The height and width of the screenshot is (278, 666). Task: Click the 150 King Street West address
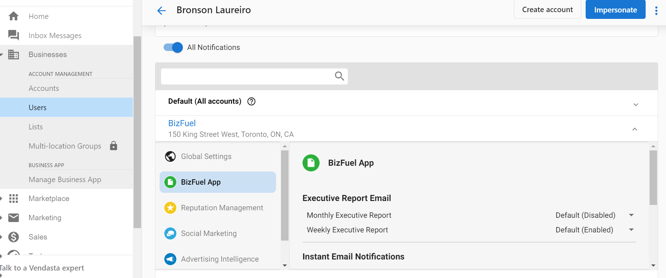click(x=231, y=134)
